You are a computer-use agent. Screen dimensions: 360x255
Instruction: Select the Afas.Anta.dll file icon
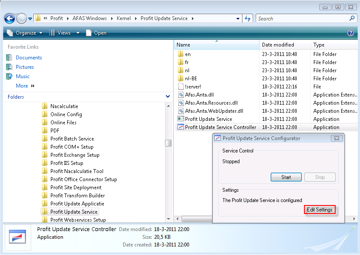click(x=181, y=95)
